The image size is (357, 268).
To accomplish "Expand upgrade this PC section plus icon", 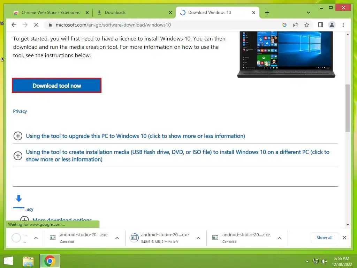I will pyautogui.click(x=18, y=136).
